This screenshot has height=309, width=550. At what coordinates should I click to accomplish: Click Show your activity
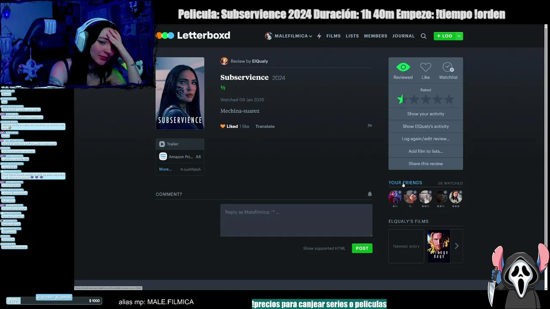coord(426,114)
